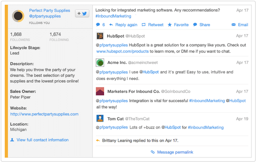
Task: Click @HubSpot mention in Tom Cat reply
Action: point(171,128)
